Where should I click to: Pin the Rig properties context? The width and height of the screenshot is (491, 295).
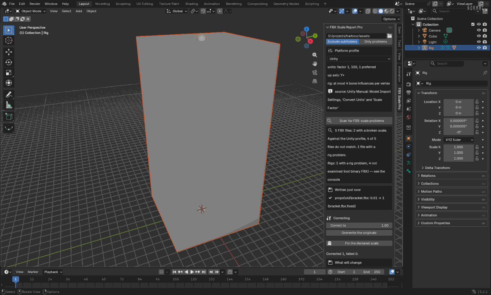point(485,73)
